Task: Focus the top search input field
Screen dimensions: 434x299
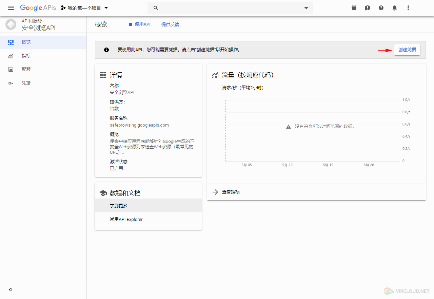Action: pyautogui.click(x=230, y=8)
